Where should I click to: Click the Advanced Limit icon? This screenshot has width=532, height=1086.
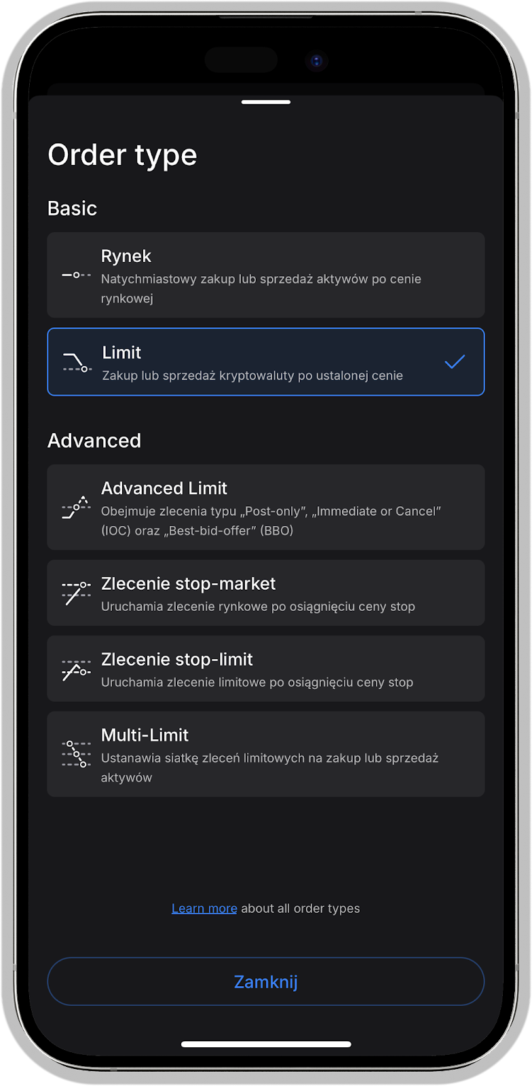point(76,507)
